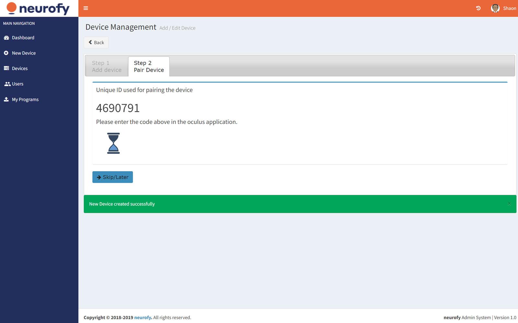Click the Version 1.0 footer text
The height and width of the screenshot is (323, 518).
pos(505,318)
